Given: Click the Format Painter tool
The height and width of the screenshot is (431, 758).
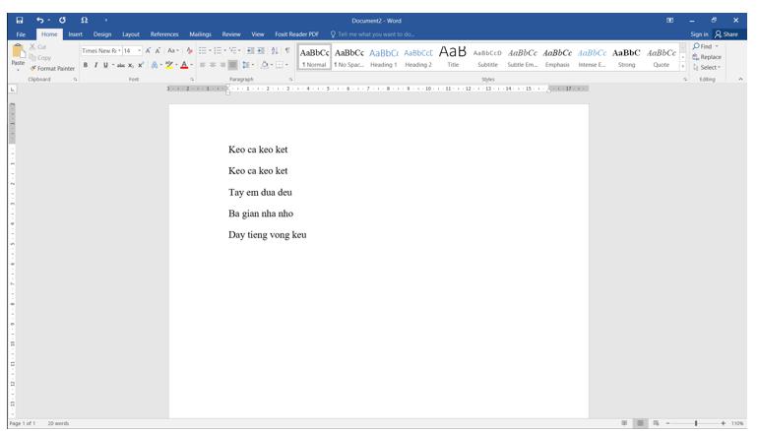Looking at the screenshot, I should (x=55, y=68).
